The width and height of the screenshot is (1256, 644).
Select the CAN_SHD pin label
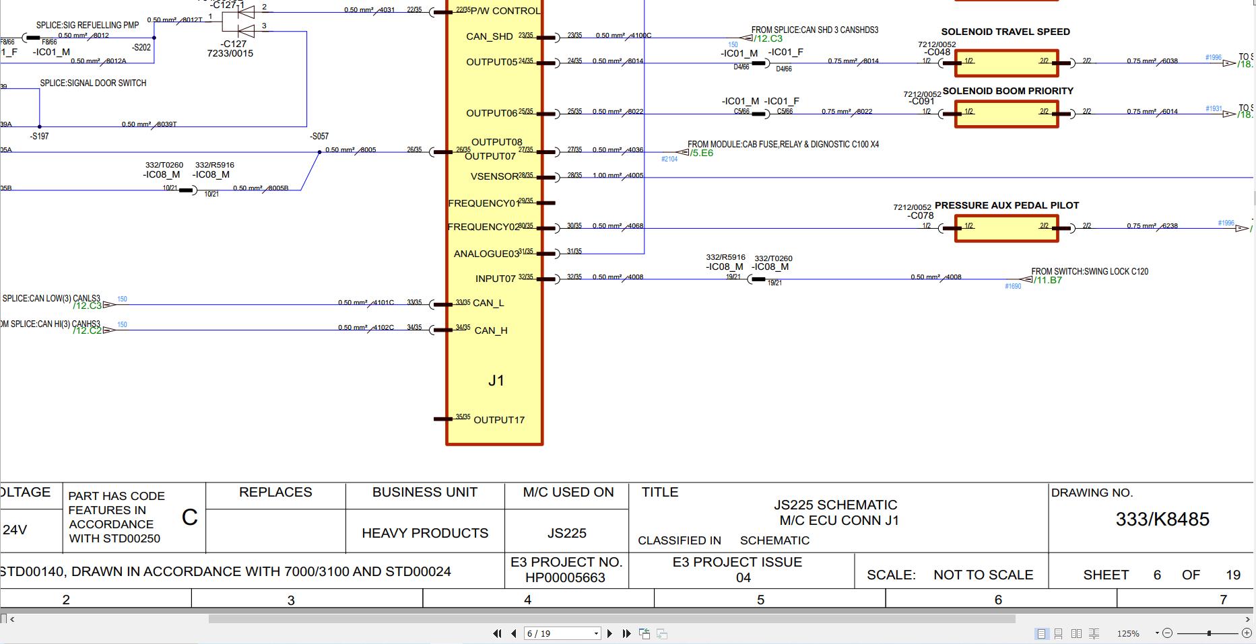[490, 36]
